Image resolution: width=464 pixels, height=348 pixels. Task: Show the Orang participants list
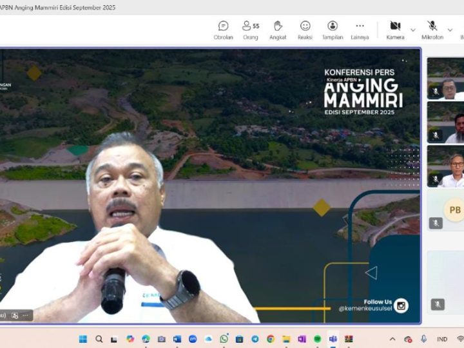tap(250, 30)
